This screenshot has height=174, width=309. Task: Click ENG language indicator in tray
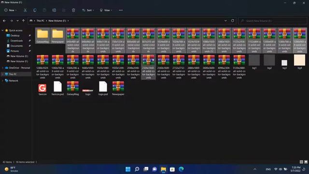(268, 169)
